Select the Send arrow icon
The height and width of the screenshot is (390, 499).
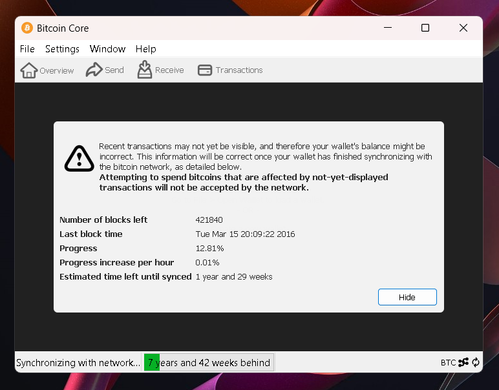tap(94, 70)
